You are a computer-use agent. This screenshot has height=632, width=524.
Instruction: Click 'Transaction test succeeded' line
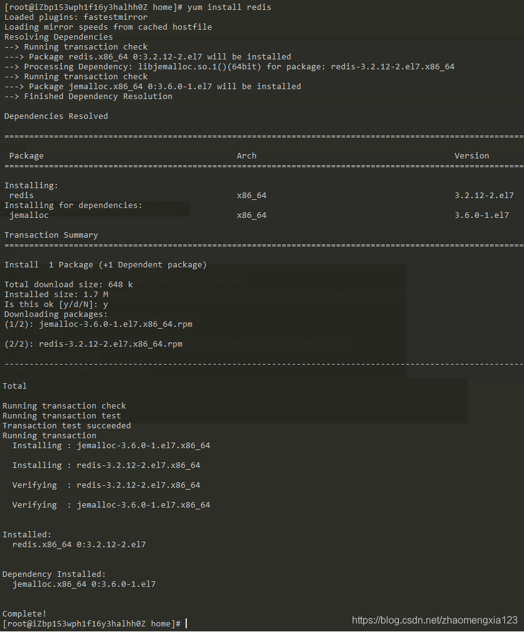(x=66, y=426)
